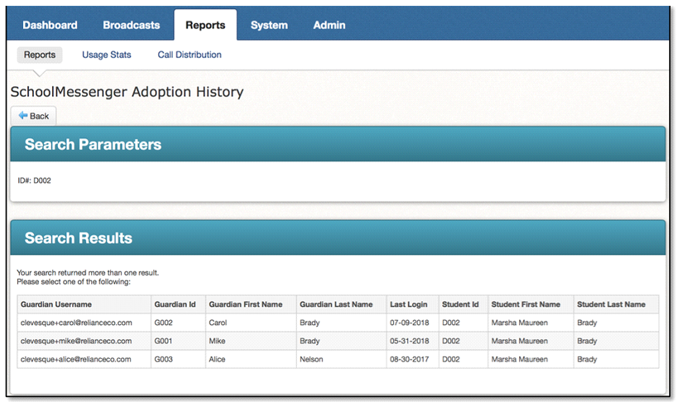
Task: Select clevesque+alice@relianceco.com guardian username
Action: coord(76,359)
